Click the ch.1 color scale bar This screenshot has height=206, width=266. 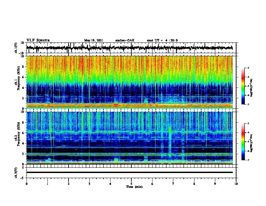[x=243, y=86]
